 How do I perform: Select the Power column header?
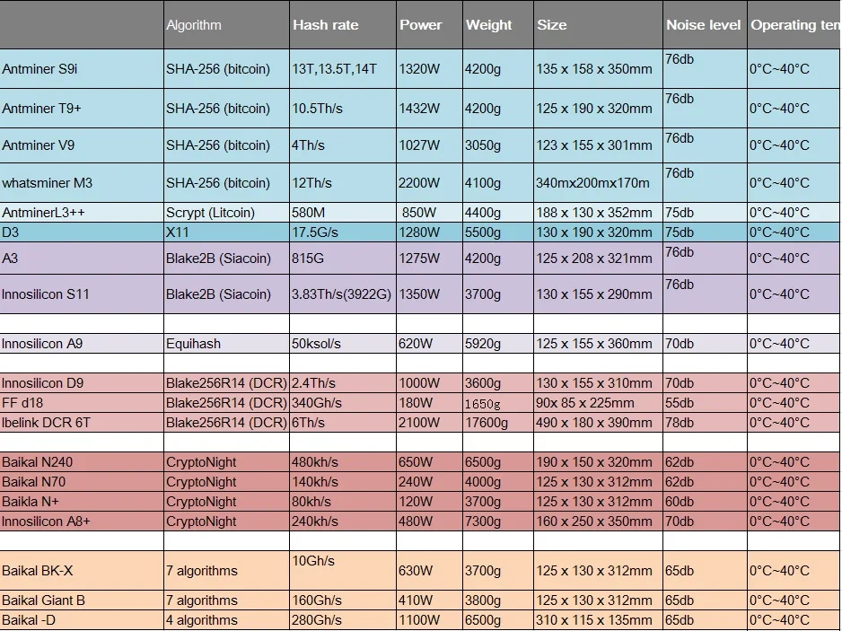[x=430, y=25]
